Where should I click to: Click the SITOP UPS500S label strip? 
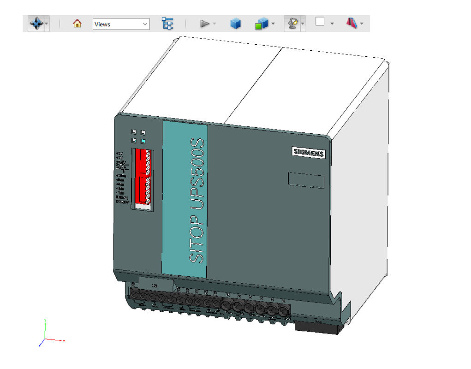185,198
